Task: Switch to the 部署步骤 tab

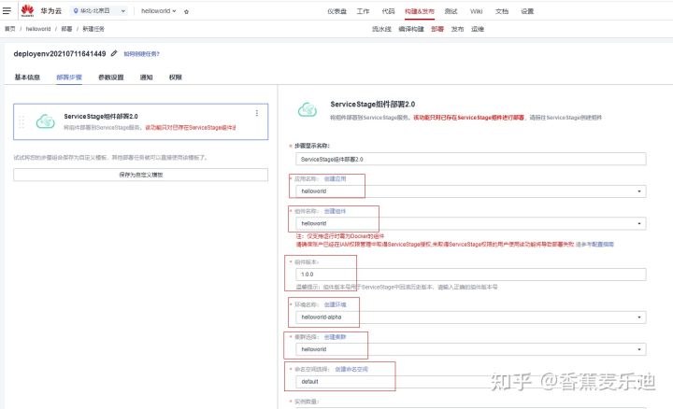Action: pyautogui.click(x=68, y=78)
